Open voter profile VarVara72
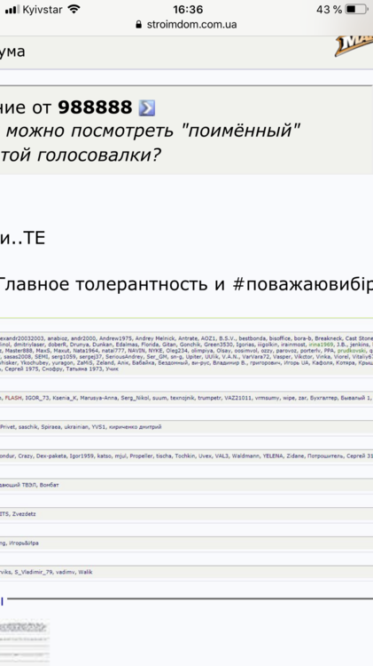The image size is (373, 666). (255, 357)
